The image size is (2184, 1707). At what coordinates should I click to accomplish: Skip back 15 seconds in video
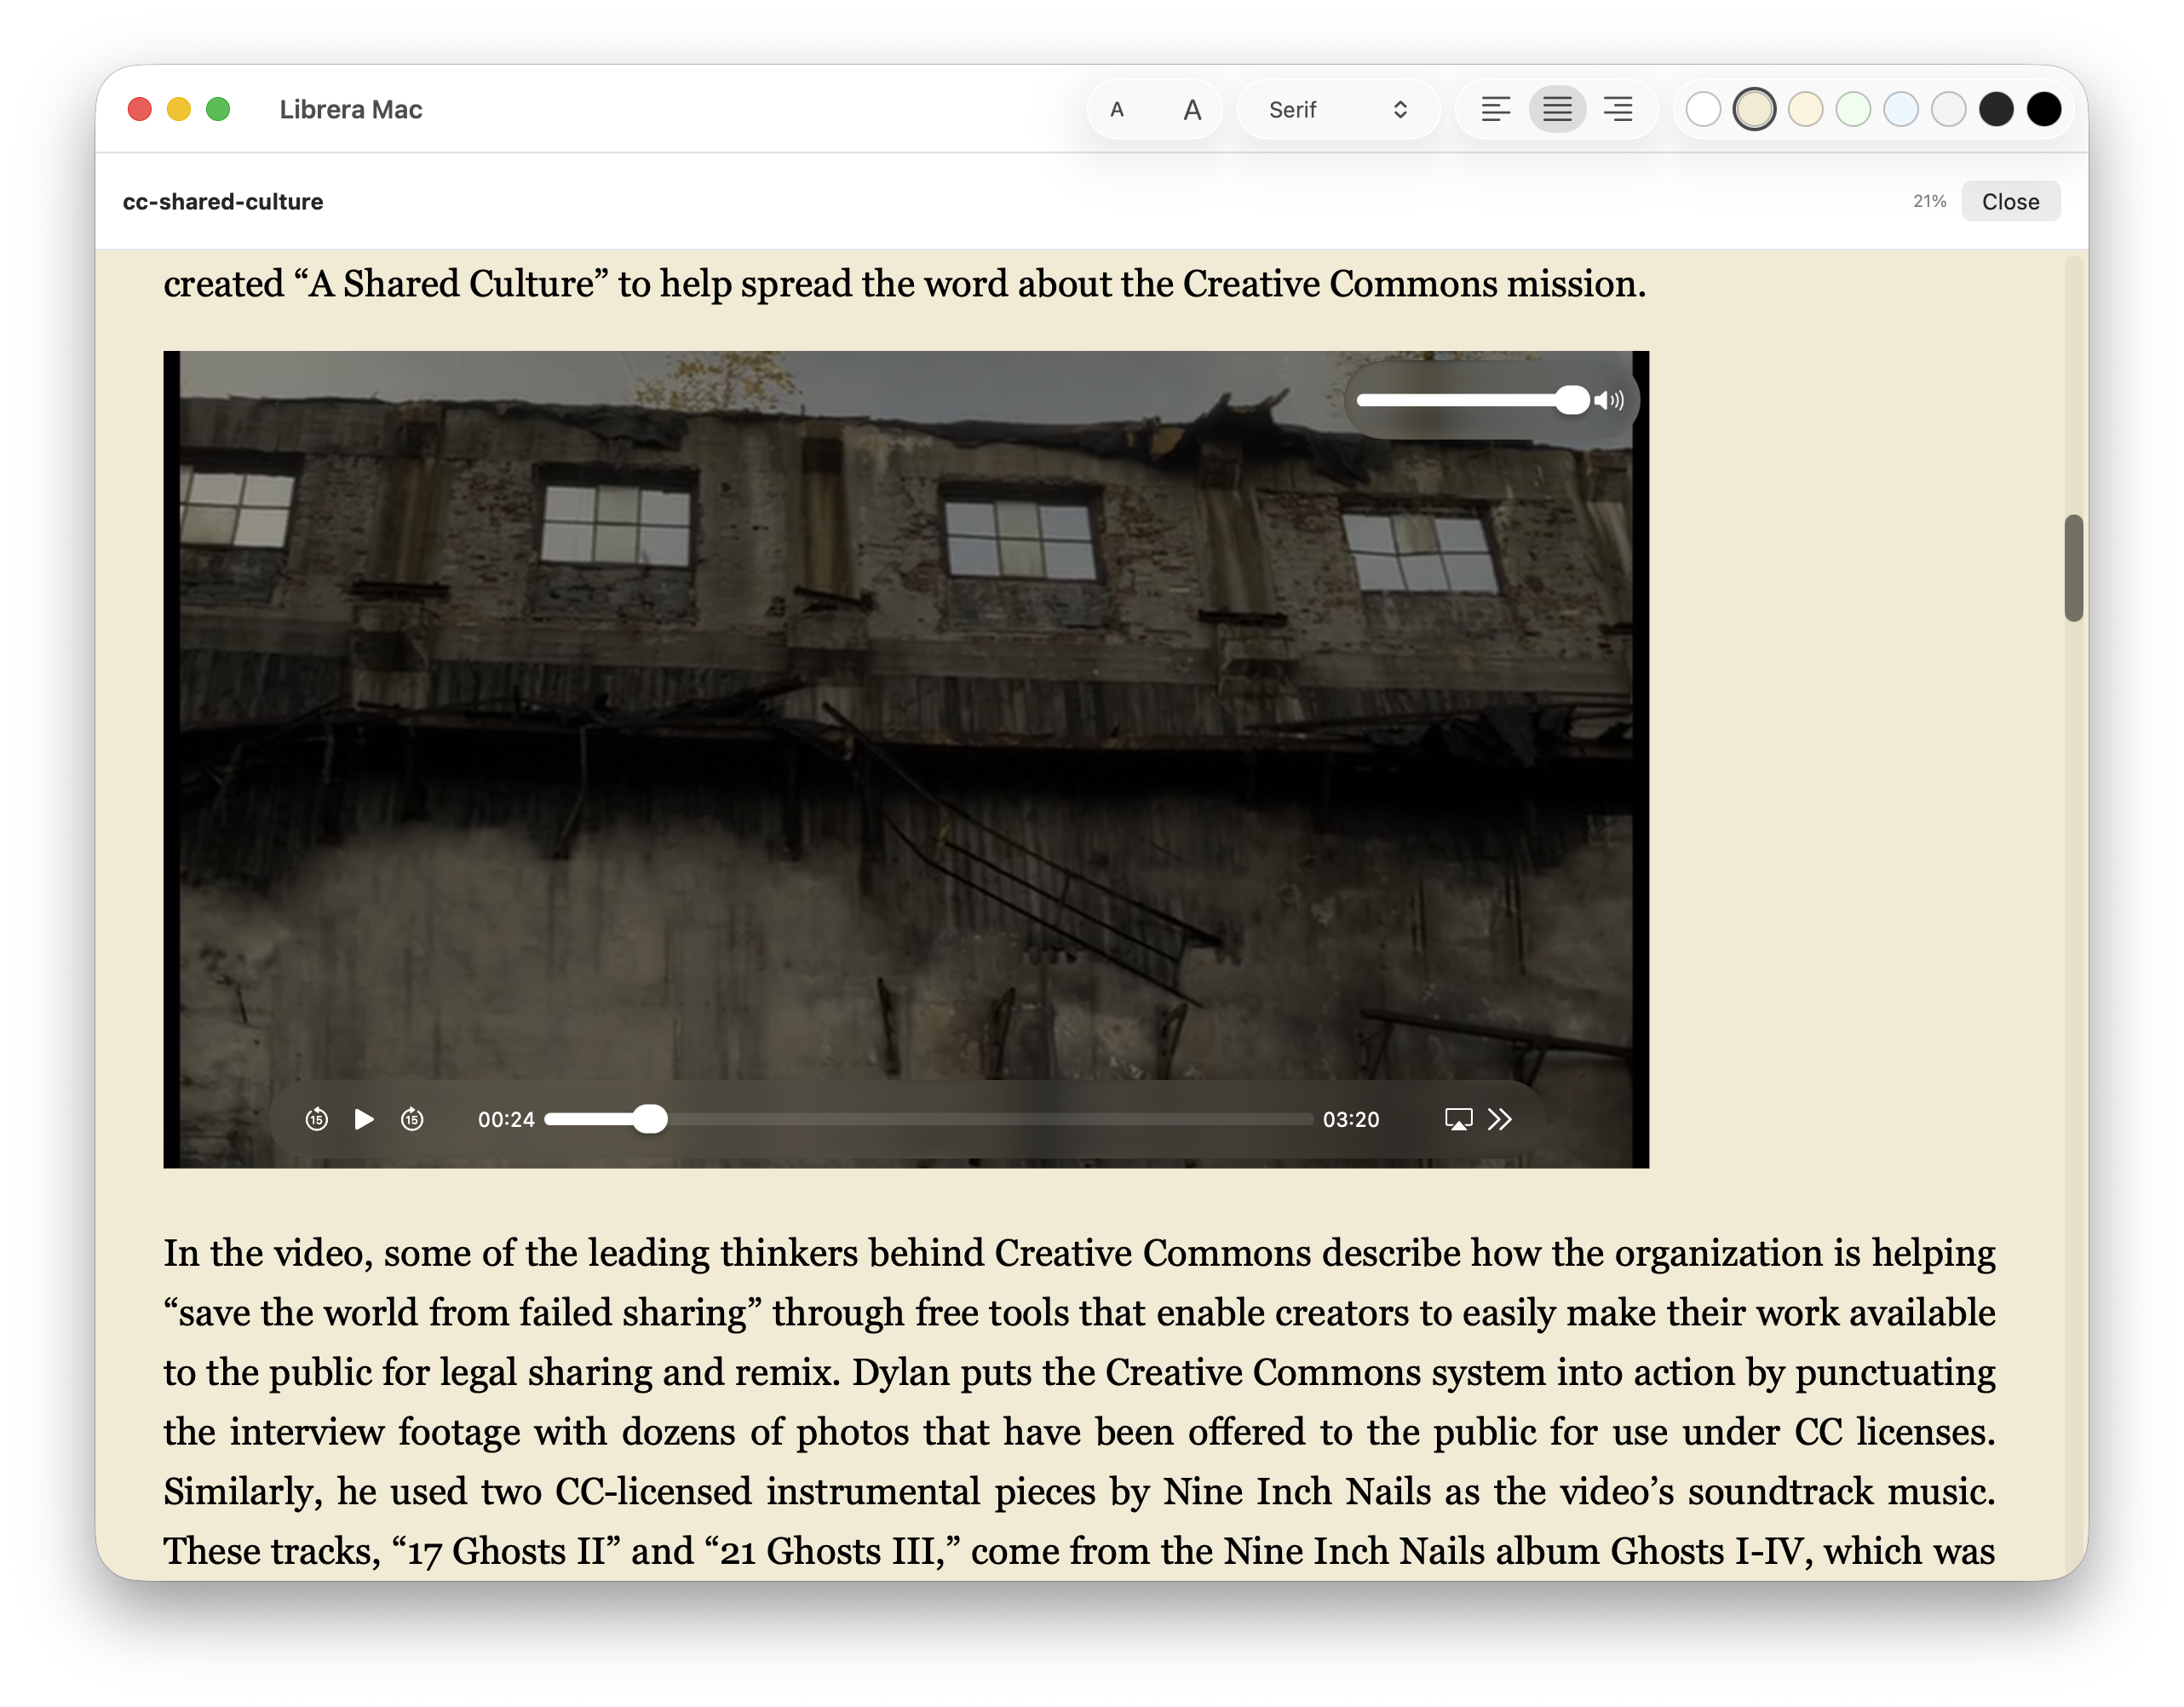point(316,1119)
